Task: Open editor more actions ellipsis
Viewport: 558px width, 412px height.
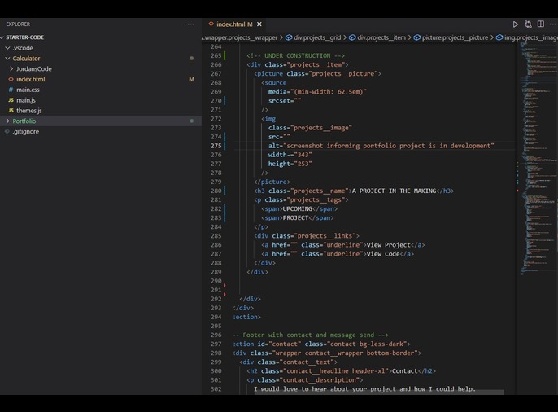Action: click(x=552, y=24)
